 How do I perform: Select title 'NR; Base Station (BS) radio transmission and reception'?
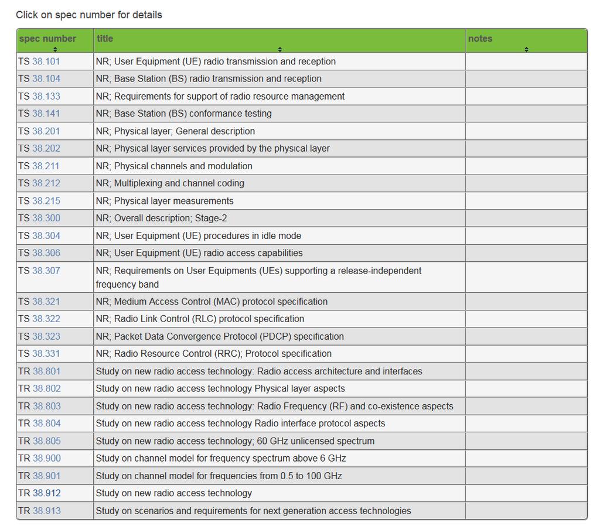point(209,78)
